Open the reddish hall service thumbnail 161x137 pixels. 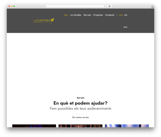(x=80, y=126)
